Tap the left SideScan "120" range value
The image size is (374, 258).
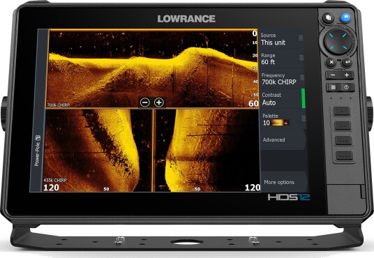click(51, 188)
